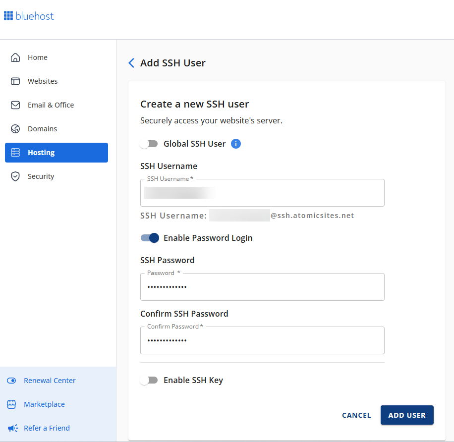Screen dimensions: 454x442
Task: Disable the Enable Password Login toggle
Action: [150, 238]
